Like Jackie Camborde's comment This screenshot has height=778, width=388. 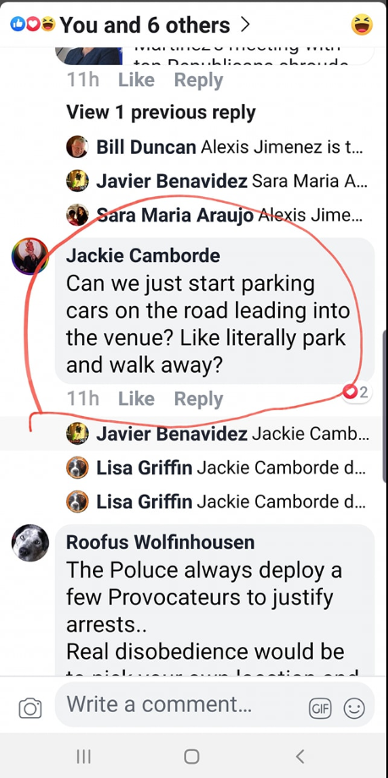(x=136, y=399)
